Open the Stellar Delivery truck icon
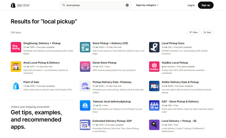226x138 pixels. point(154,86)
